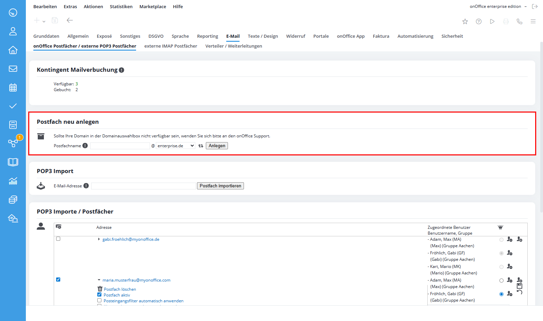Expand the gabi.froehlich@myonoffice.de mailbox row
Image resolution: width=543 pixels, height=321 pixels.
(99, 239)
